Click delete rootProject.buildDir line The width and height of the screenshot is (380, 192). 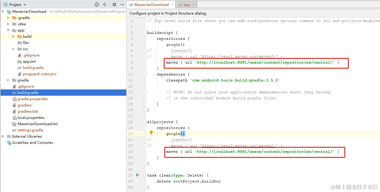pyautogui.click(x=189, y=181)
